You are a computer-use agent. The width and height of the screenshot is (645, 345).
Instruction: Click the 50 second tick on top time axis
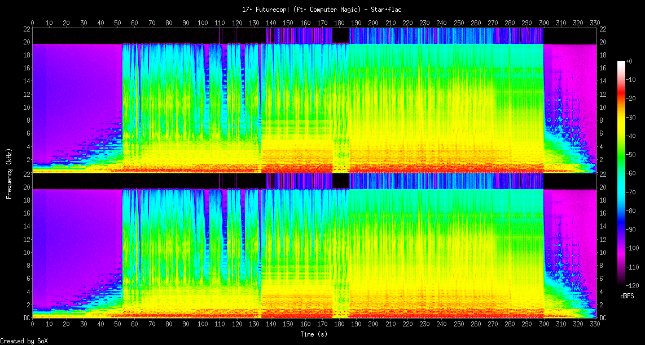pyautogui.click(x=118, y=23)
